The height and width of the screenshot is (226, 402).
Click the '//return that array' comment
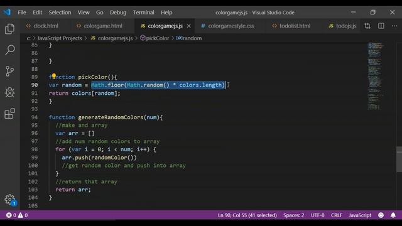point(86,181)
